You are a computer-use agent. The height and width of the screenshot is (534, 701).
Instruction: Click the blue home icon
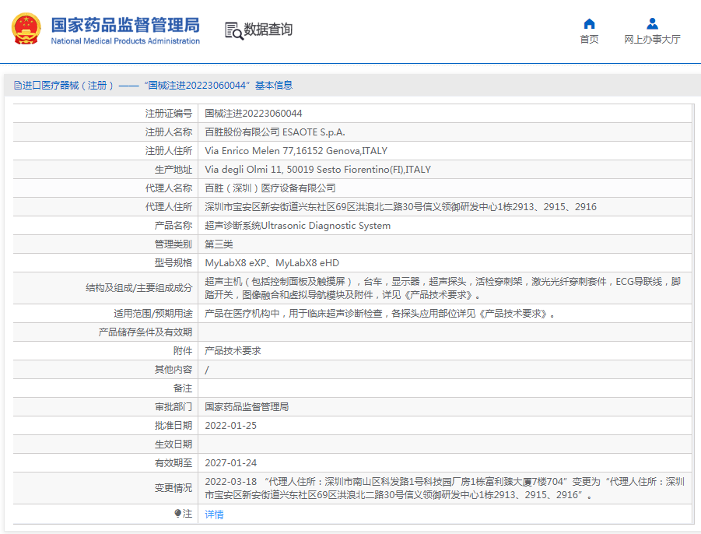coord(589,23)
